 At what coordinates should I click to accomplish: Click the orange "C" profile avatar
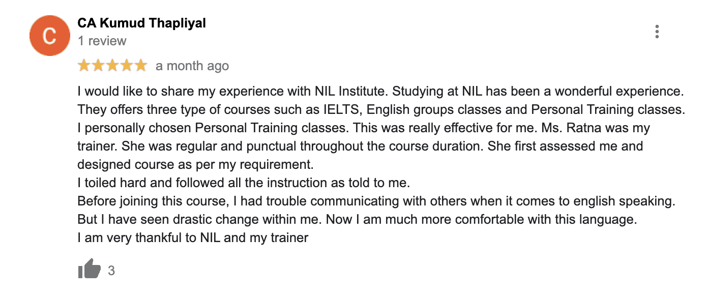pos(49,36)
